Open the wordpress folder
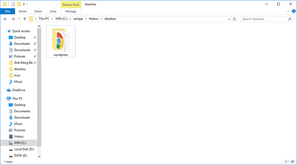The width and height of the screenshot is (297, 165). (x=61, y=41)
